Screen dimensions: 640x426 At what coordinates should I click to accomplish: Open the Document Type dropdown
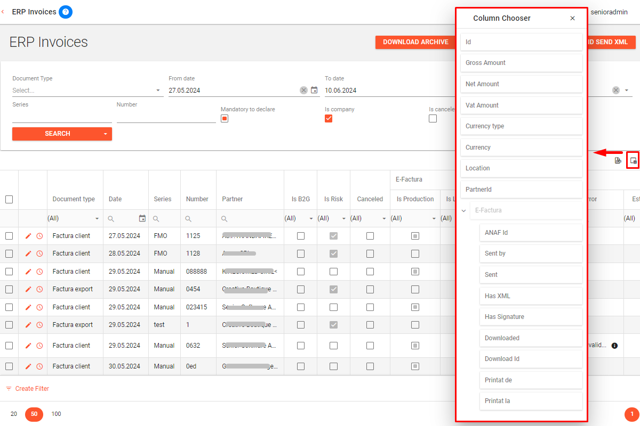click(158, 91)
